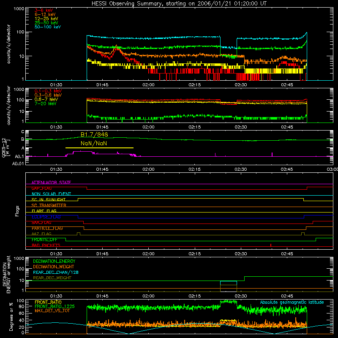Viewport: 338px width, 338px height.
Task: Select the 12-25 keV legend label
Action: (46, 19)
